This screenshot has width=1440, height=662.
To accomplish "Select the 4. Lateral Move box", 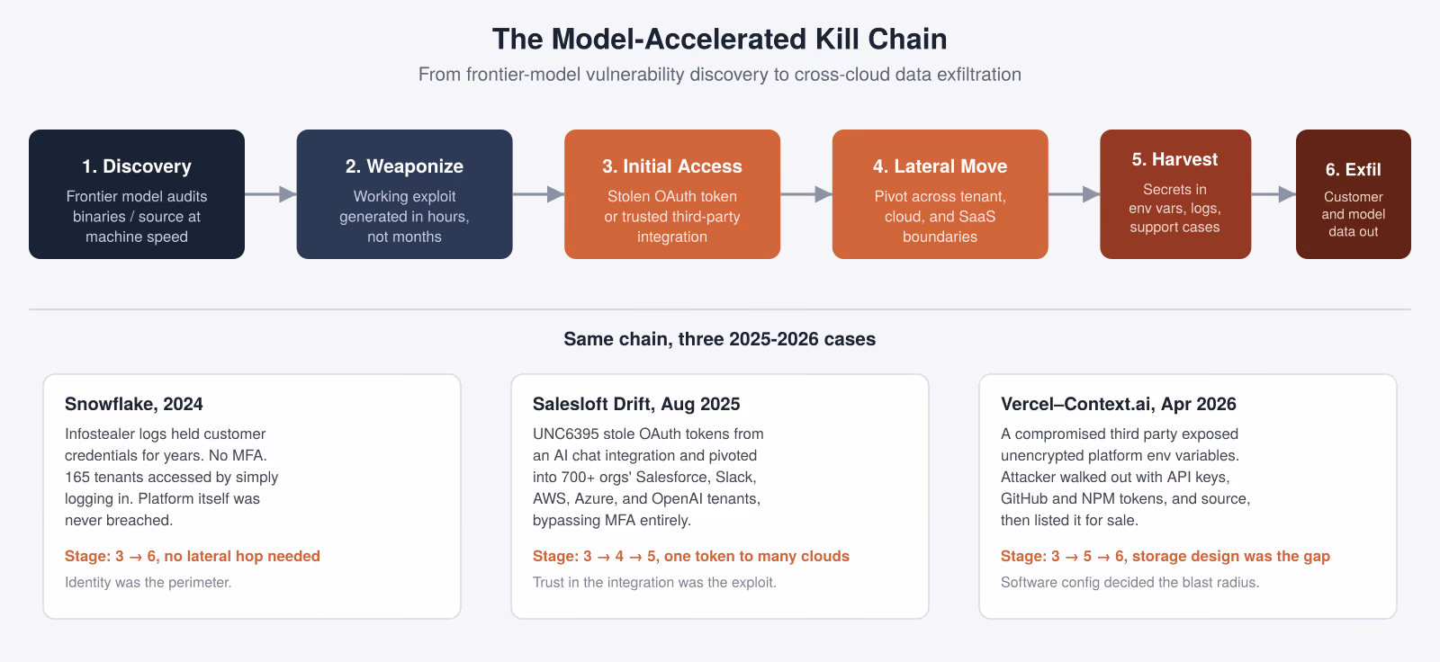I will click(940, 194).
